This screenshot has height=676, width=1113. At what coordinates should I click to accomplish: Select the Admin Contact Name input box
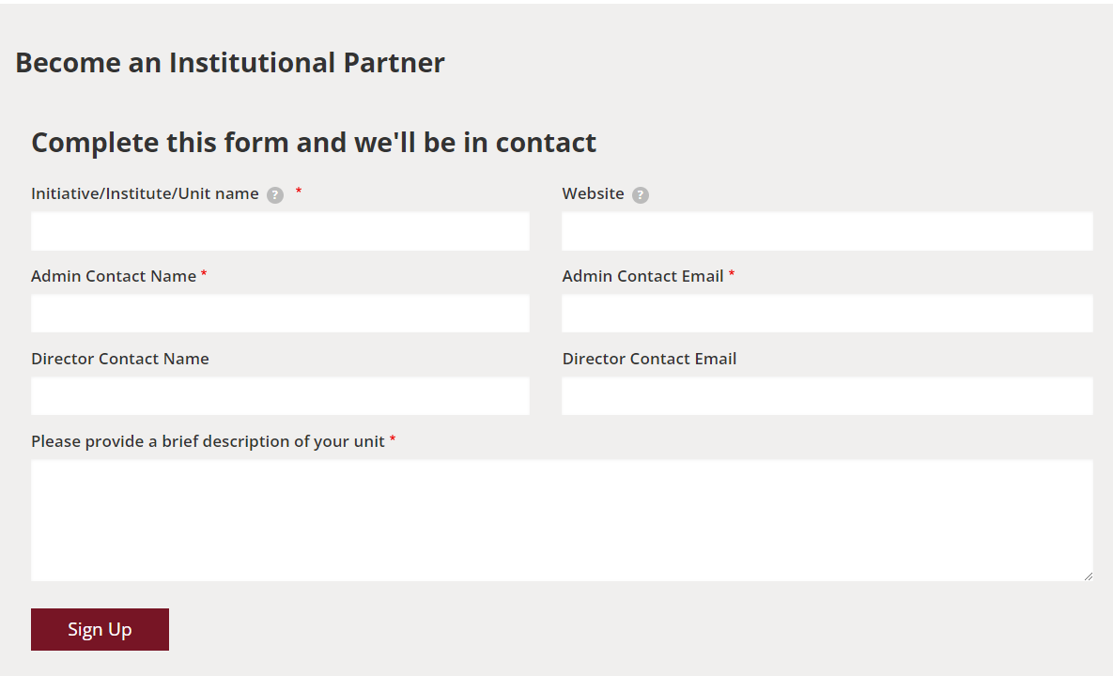[280, 314]
